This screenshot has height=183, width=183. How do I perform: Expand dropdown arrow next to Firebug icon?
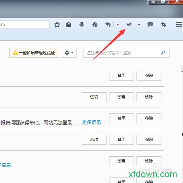pyautogui.click(x=139, y=25)
